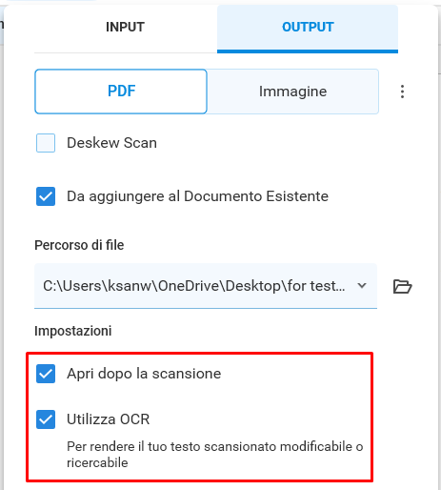441x490 pixels.
Task: Browse for folder with open-folder icon
Action: point(402,286)
